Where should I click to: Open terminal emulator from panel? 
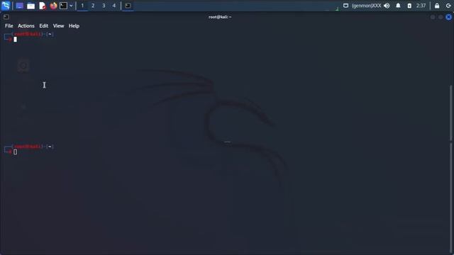63,6
